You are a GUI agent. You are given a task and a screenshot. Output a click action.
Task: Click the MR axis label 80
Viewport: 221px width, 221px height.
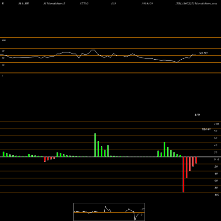coord(216,131)
